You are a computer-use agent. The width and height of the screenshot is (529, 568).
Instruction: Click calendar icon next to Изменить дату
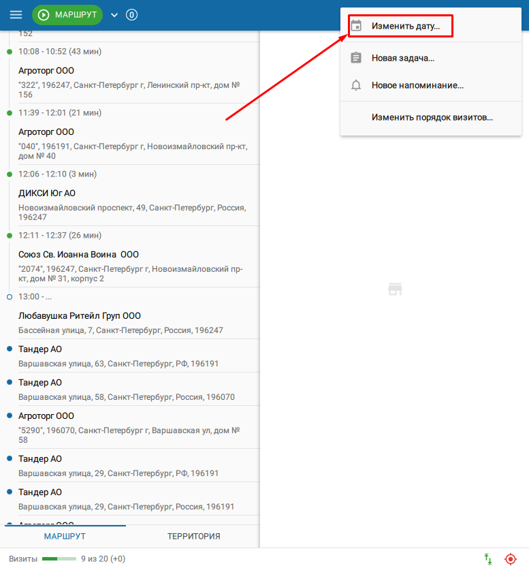pos(356,26)
